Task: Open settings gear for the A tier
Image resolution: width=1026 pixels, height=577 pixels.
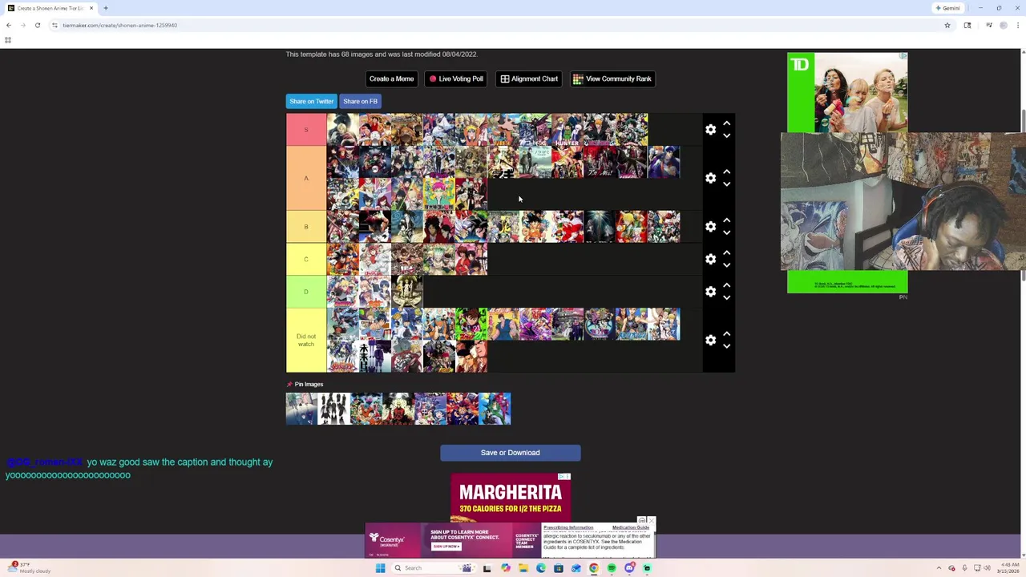Action: pos(710,178)
